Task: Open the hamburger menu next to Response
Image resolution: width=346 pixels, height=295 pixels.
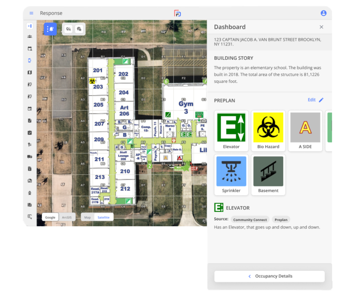Action: (x=31, y=13)
